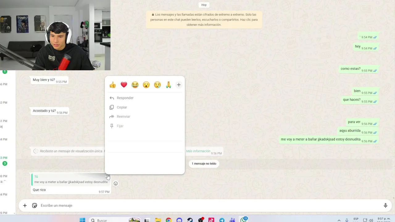395x222 pixels.
Task: Choose Fijar in the message menu
Action: coord(145,126)
